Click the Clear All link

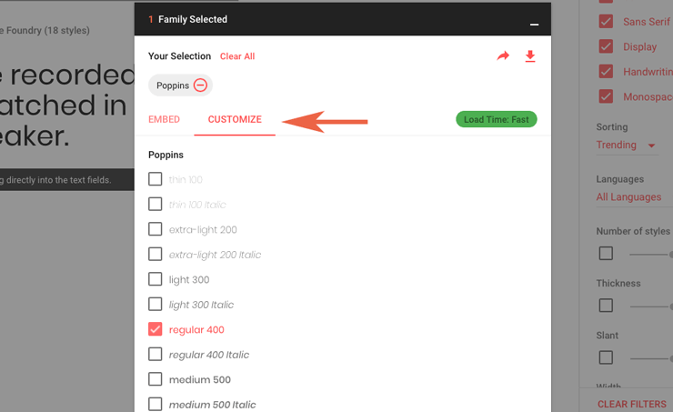point(237,56)
